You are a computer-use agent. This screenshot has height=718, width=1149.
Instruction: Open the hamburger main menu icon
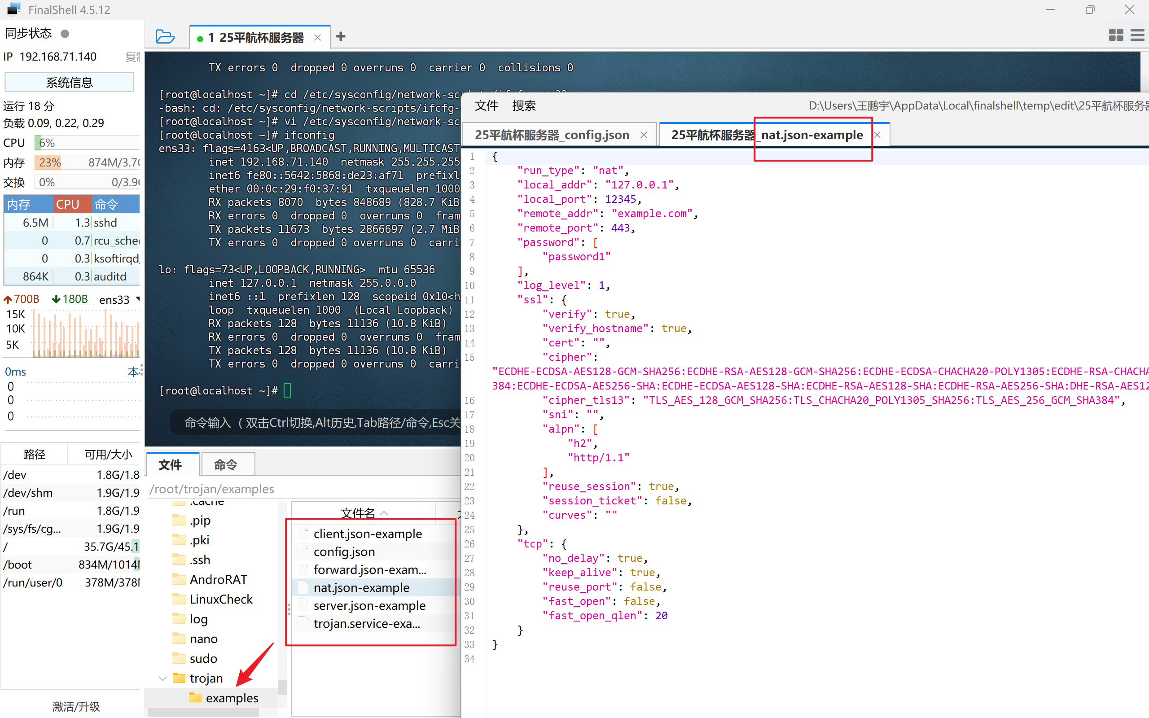point(1138,35)
